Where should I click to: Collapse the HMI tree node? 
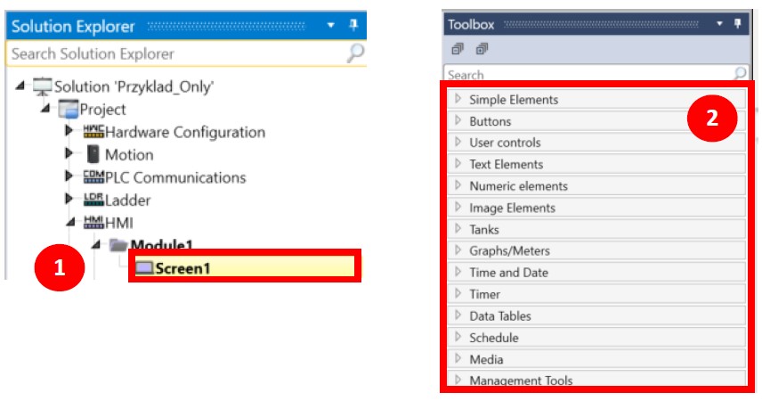click(x=69, y=223)
